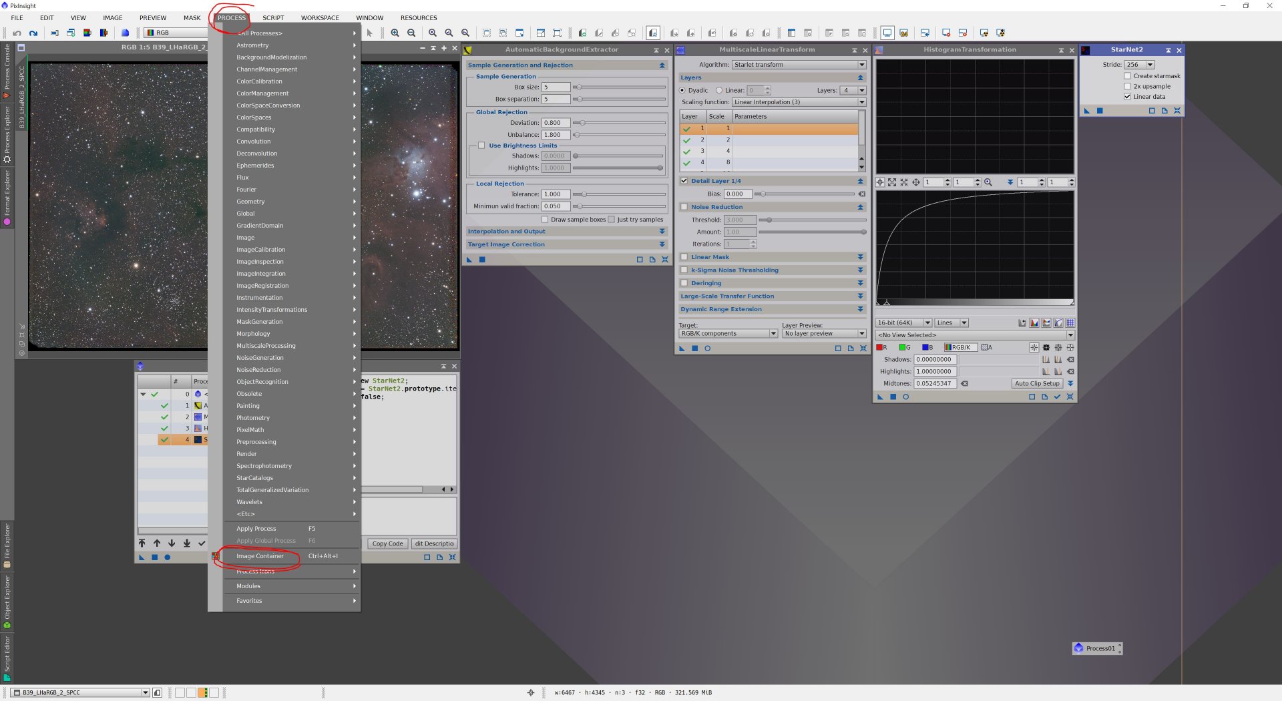This screenshot has width=1282, height=701.
Task: Click the Apply square in MultiscaleLinearTransform footer
Action: click(694, 348)
